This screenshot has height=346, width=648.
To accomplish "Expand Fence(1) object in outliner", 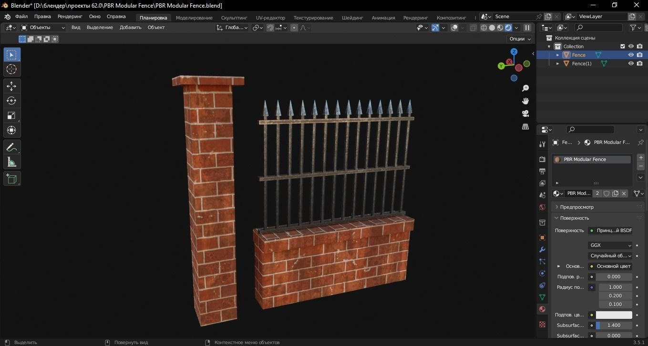I will (x=558, y=63).
